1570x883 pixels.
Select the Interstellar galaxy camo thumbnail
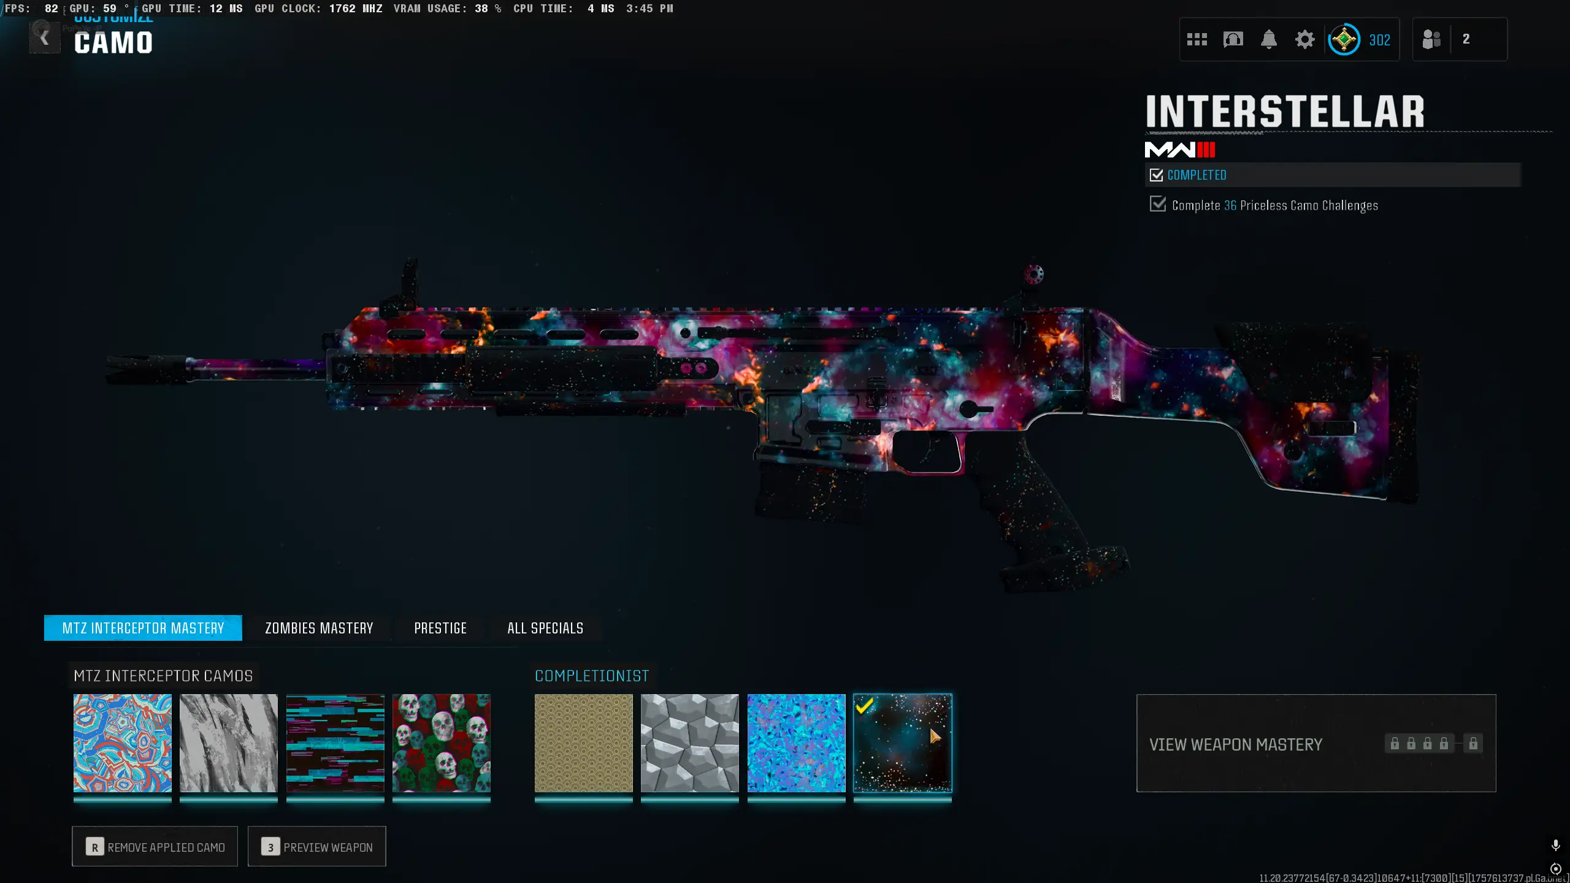903,743
